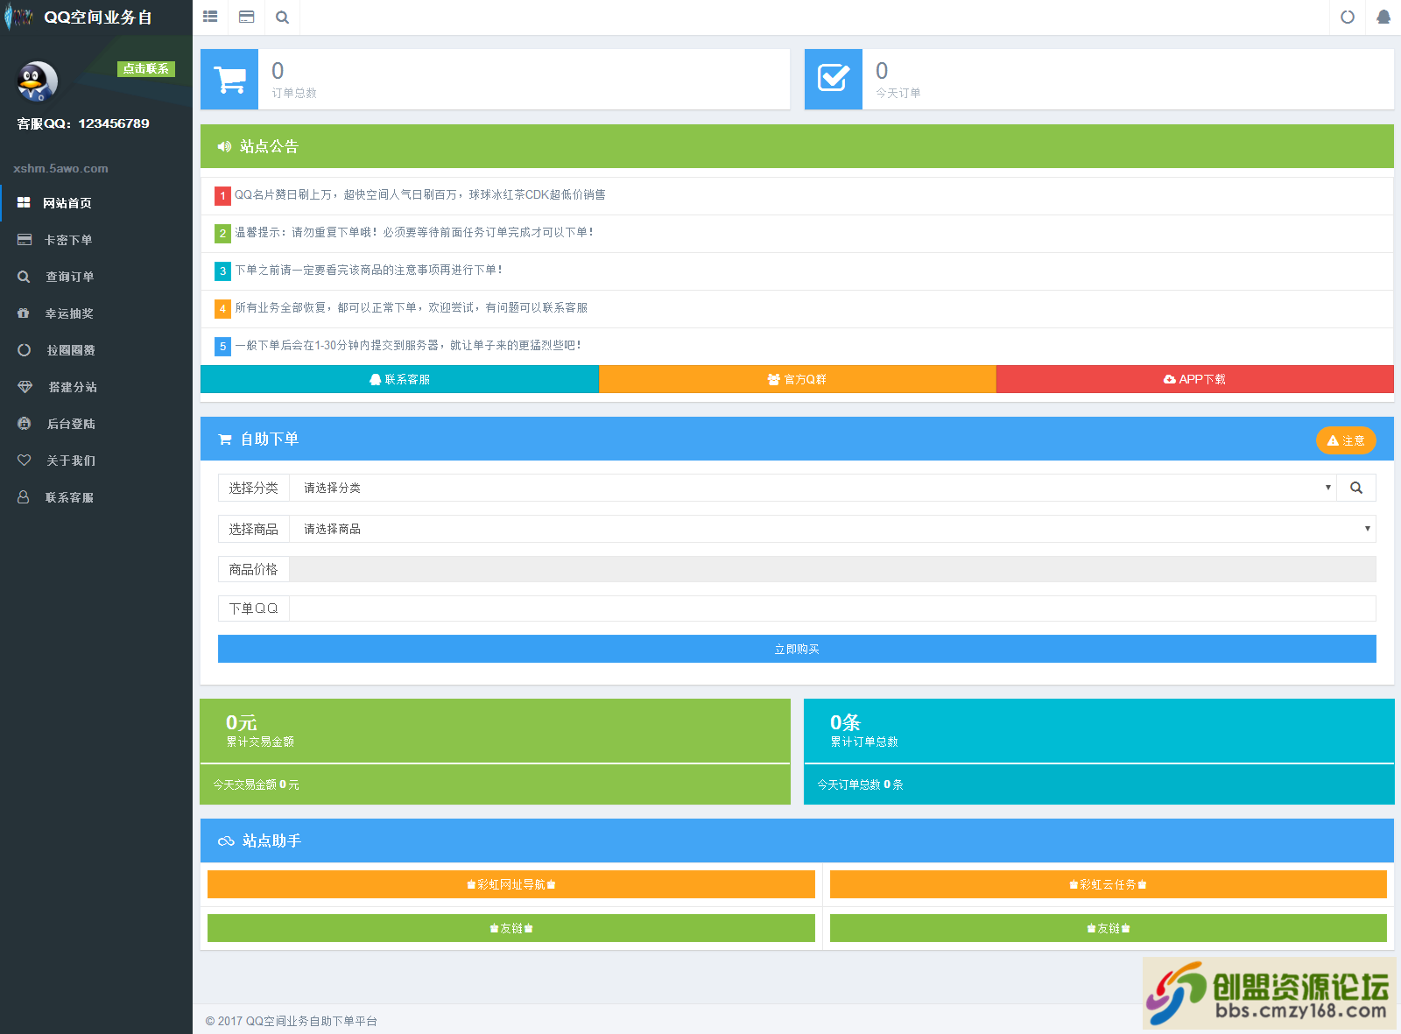Click the 站点助手 link icon
Image resolution: width=1401 pixels, height=1034 pixels.
click(226, 841)
